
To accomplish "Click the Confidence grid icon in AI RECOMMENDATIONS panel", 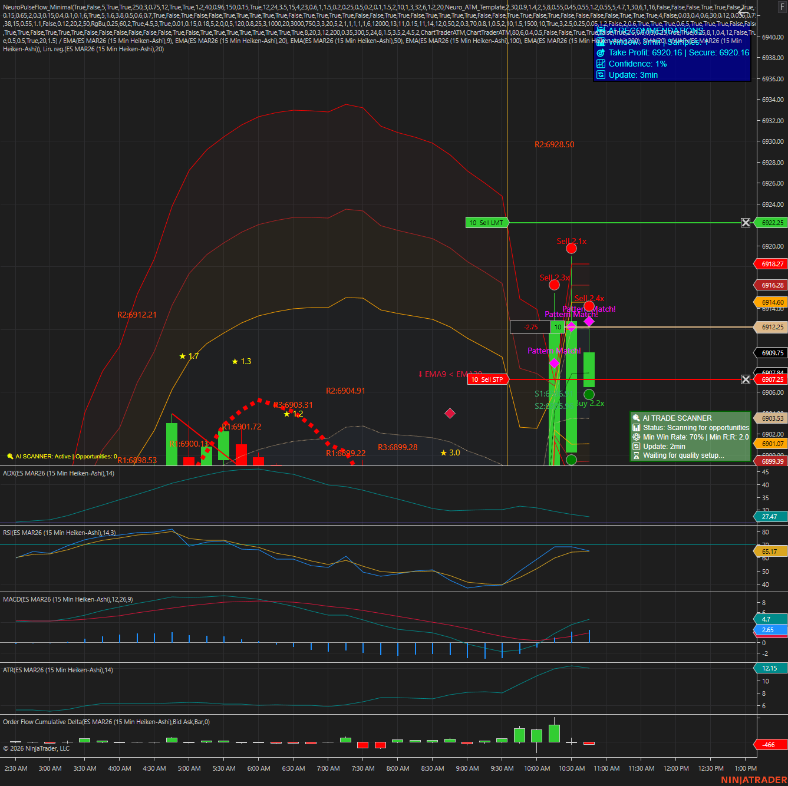I will click(x=601, y=64).
